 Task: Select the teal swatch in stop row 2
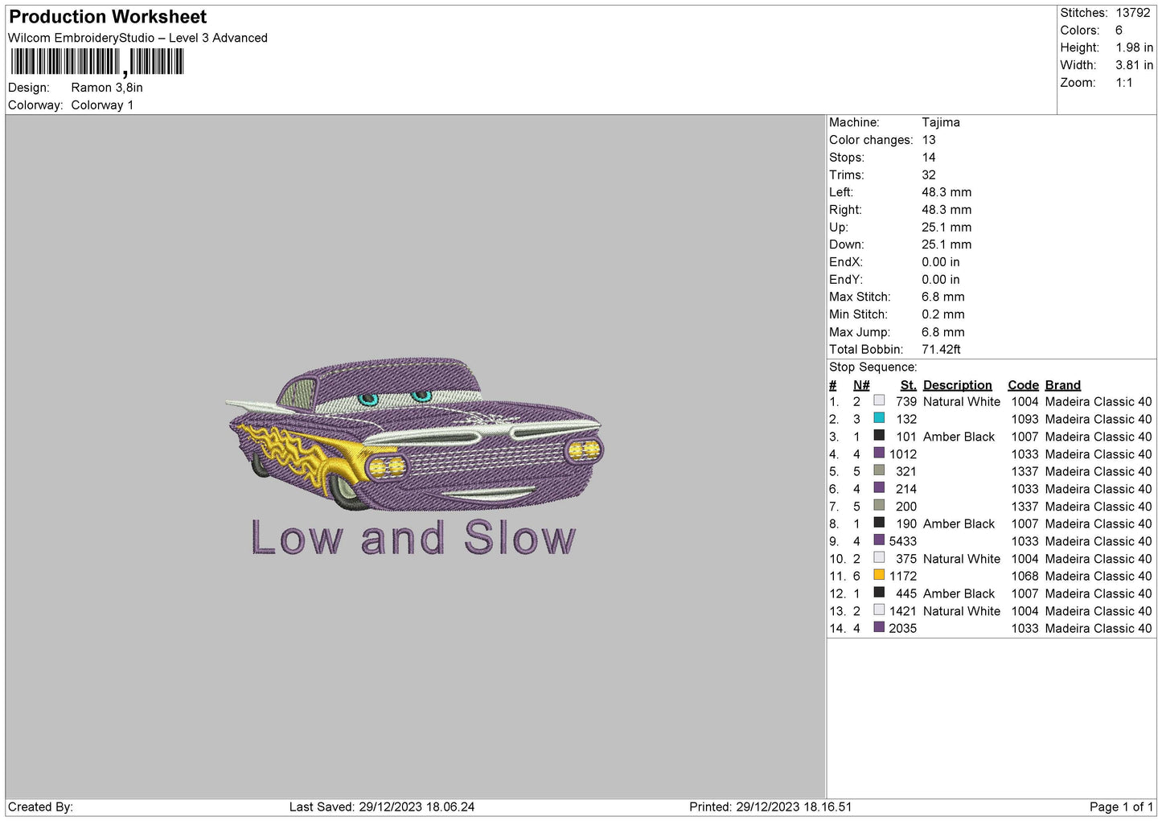(879, 418)
